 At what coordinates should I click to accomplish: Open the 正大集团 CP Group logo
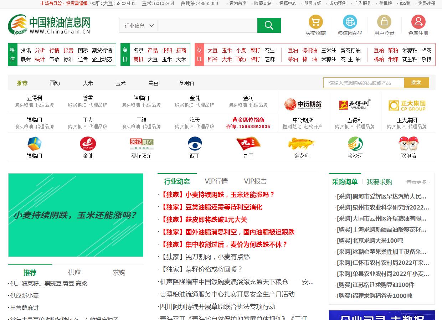point(407,105)
